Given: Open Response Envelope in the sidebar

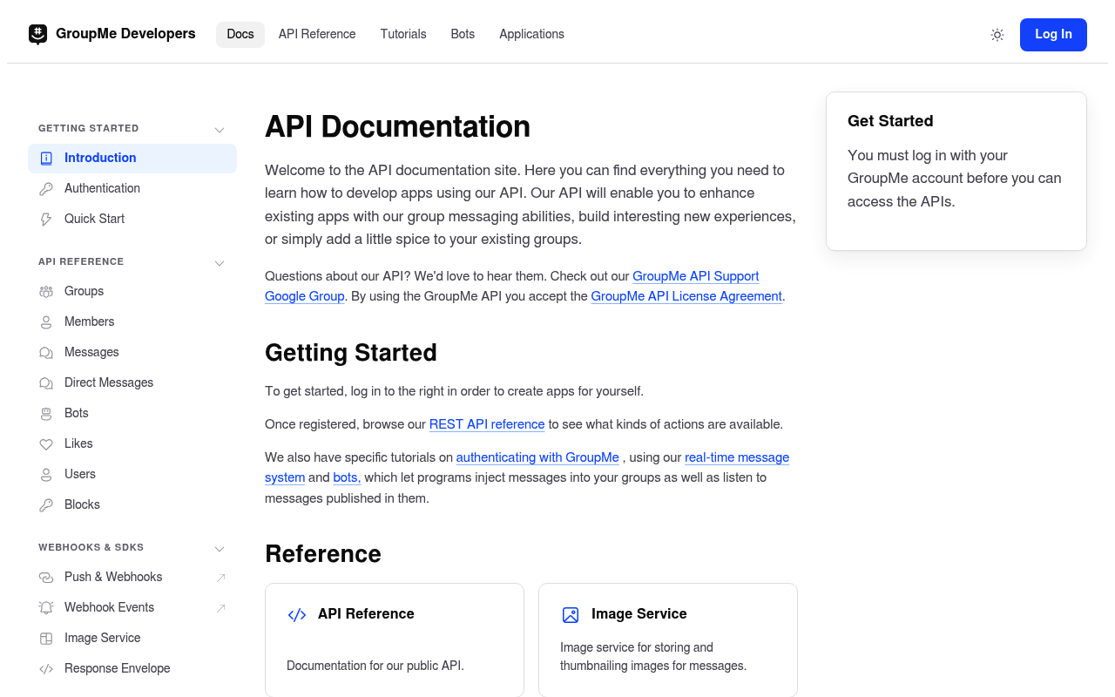Looking at the screenshot, I should (x=132, y=668).
